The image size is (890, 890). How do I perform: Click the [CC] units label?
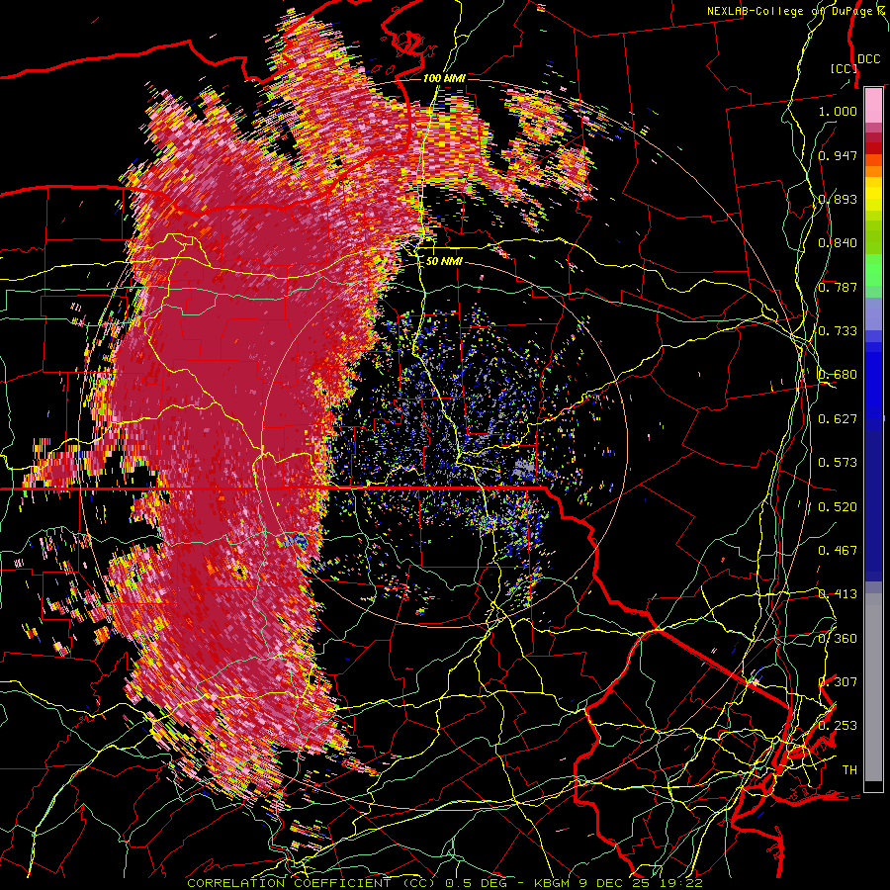844,68
